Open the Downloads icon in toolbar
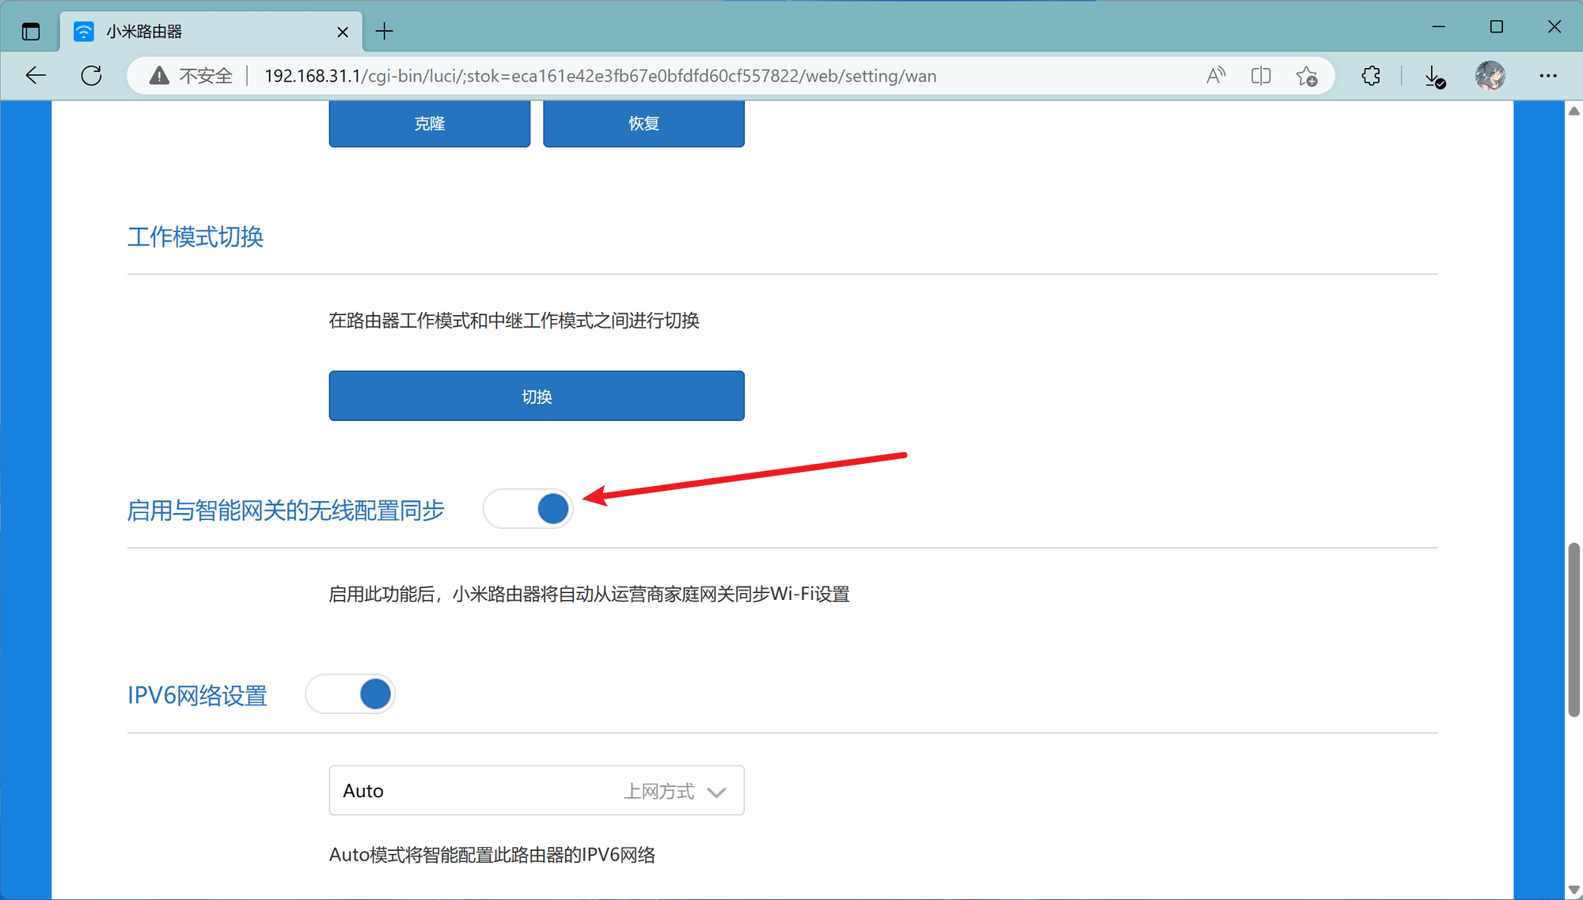Screen dimensions: 1583x900 point(1433,75)
